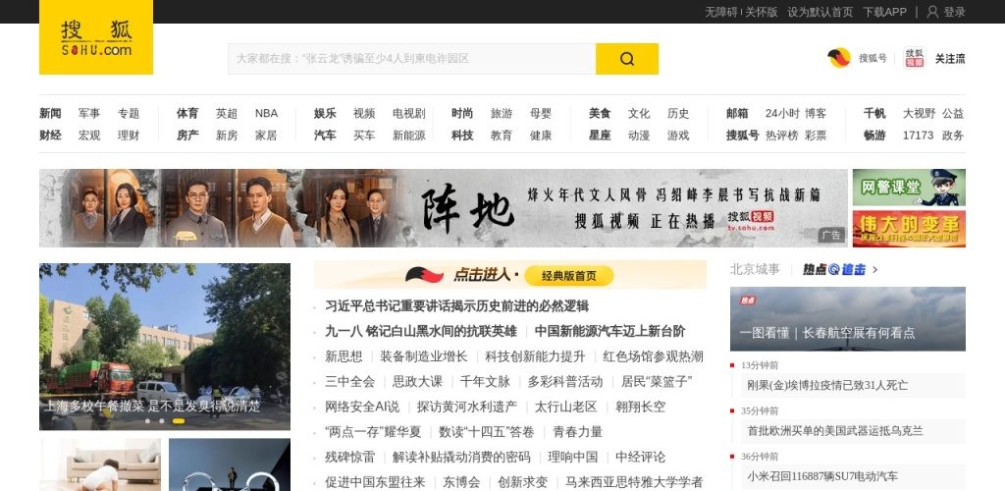Go to the NBA section
Image resolution: width=1005 pixels, height=491 pixels.
(x=266, y=114)
